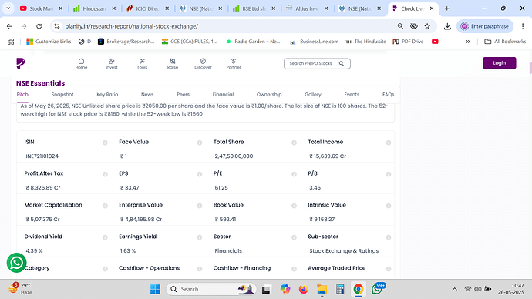
Task: Open the Chrome three-dot menu
Action: tap(523, 26)
